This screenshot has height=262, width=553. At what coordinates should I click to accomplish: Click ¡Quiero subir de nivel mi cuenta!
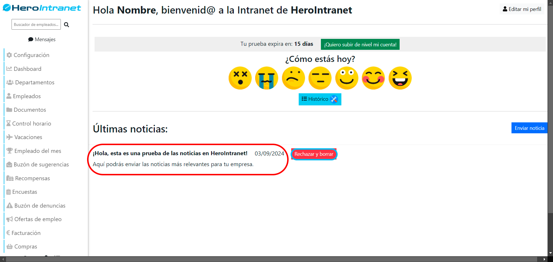click(360, 44)
